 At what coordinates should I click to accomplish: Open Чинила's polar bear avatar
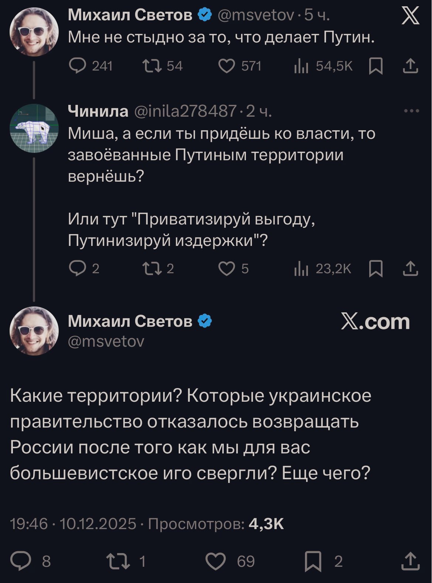(34, 128)
